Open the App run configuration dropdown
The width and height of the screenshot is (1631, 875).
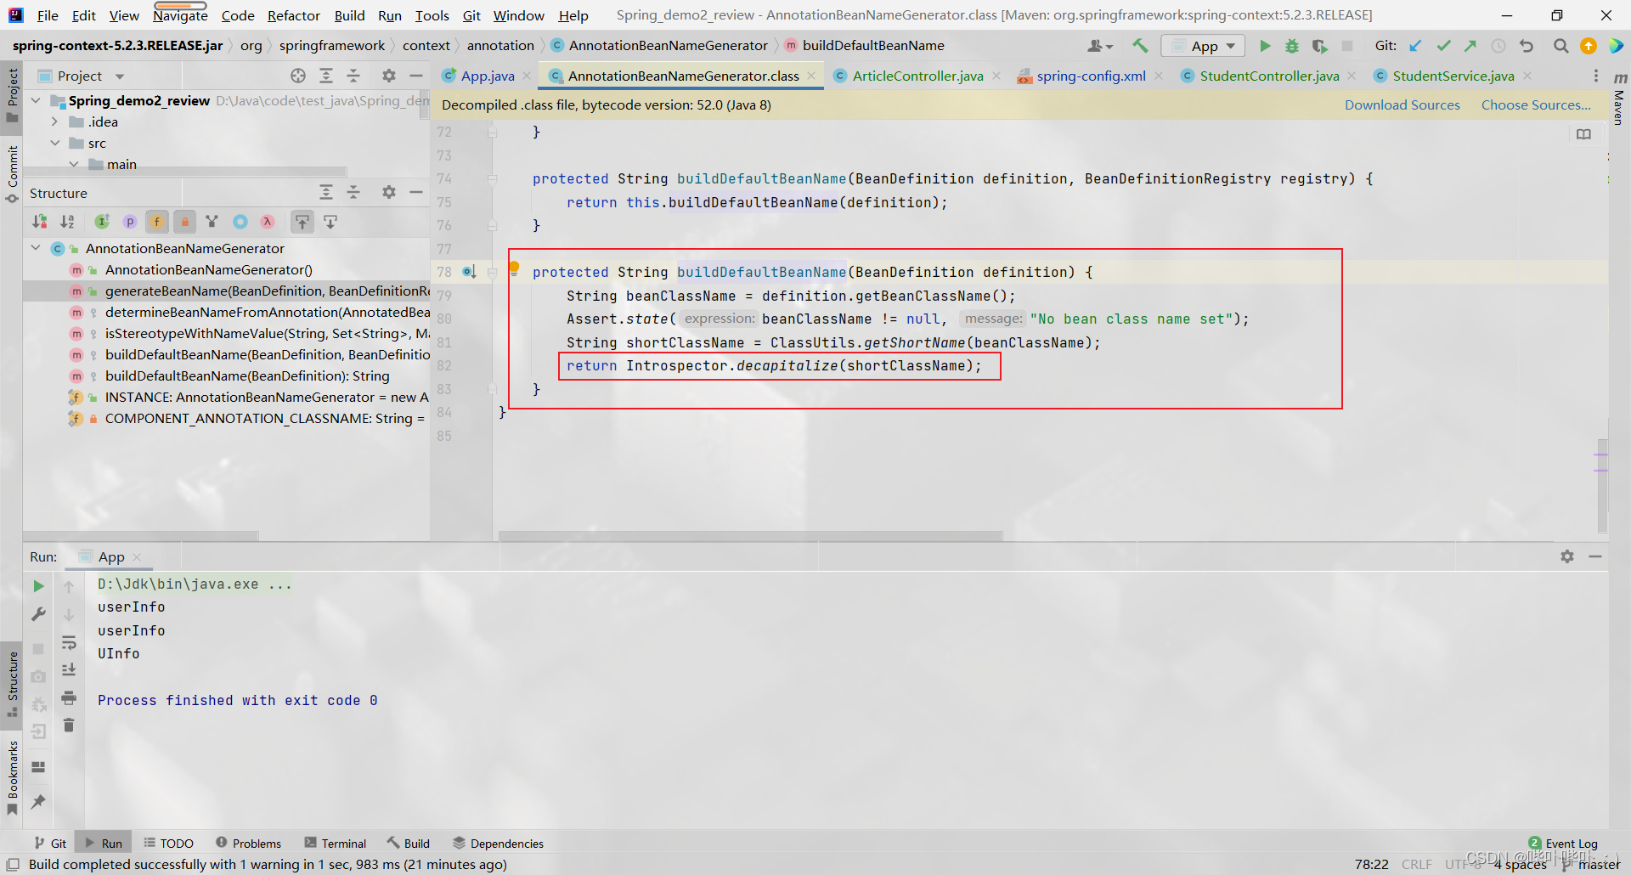point(1203,46)
